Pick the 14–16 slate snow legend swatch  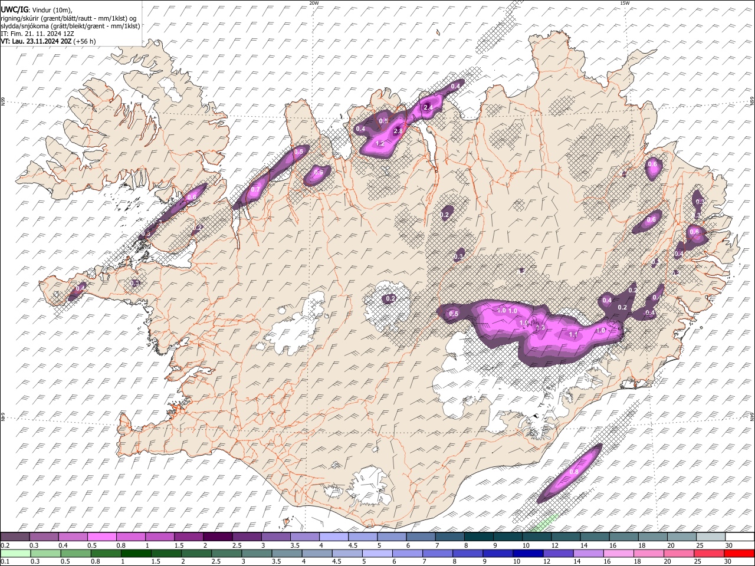(595, 537)
